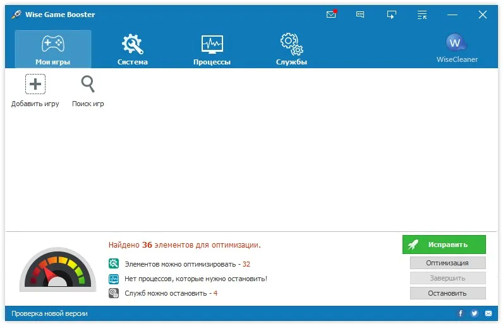Open the menu list icon in title bar

(422, 15)
